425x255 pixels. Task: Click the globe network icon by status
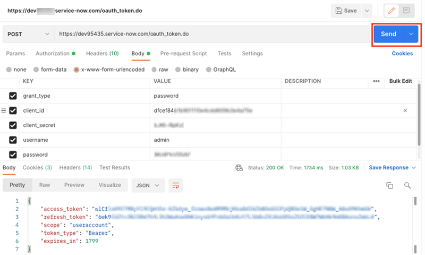[239, 168]
